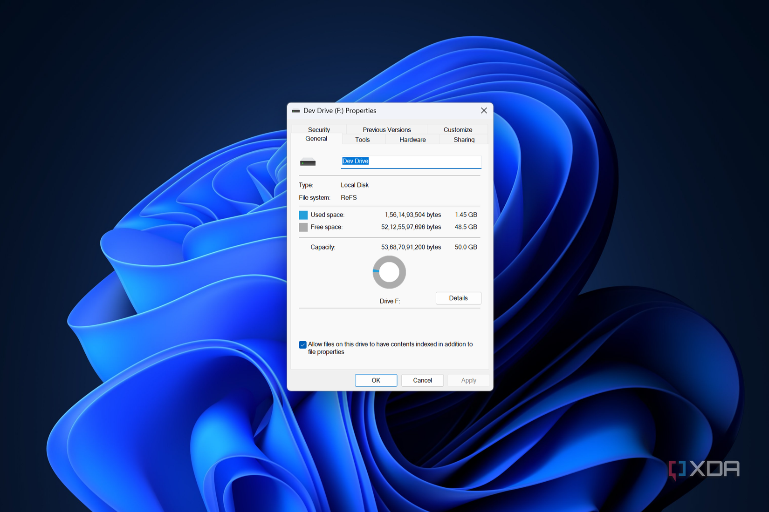Click the Cancel button
Image resolution: width=769 pixels, height=512 pixels.
point(422,380)
